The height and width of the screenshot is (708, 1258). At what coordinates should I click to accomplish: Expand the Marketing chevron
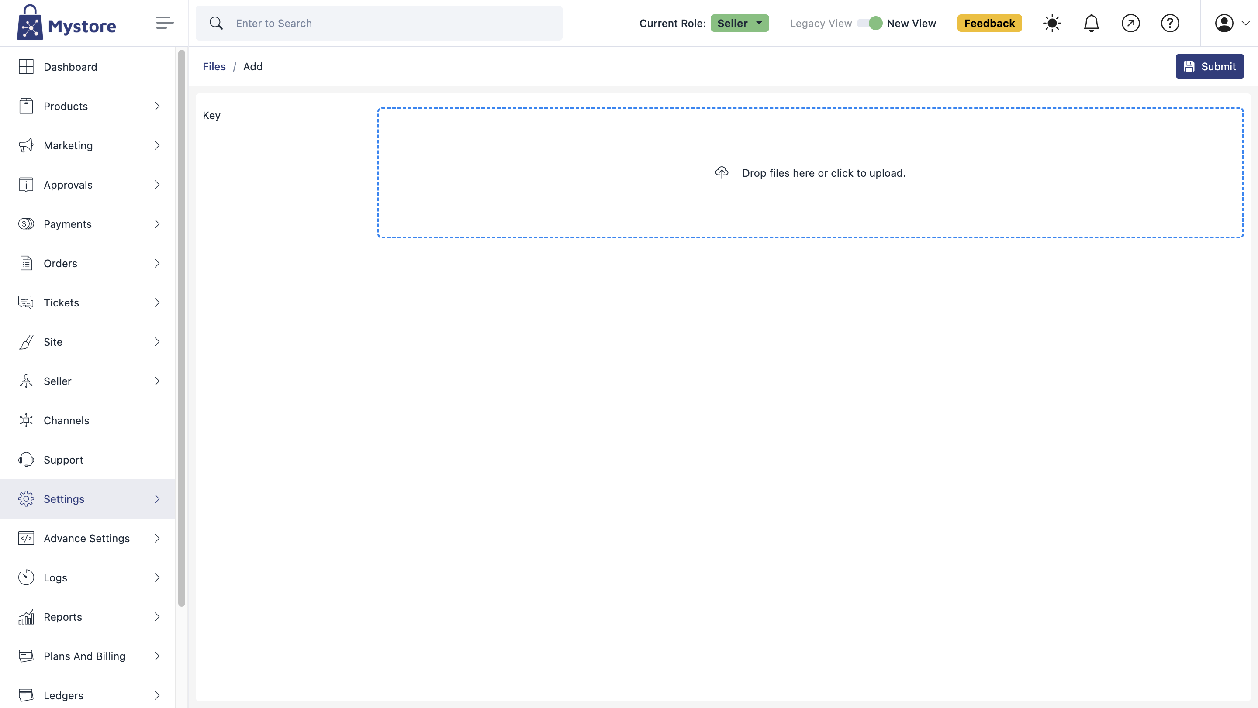(157, 145)
